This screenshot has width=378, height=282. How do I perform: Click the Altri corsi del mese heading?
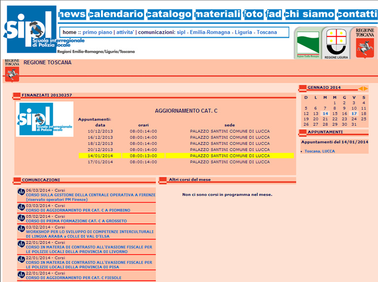[190, 179]
